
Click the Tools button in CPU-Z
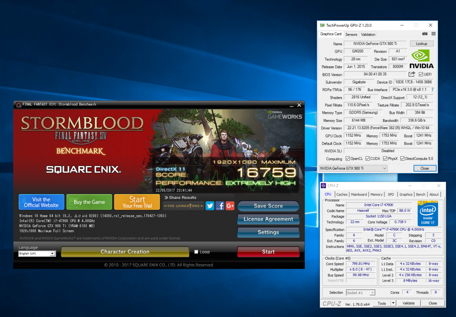[382, 303]
